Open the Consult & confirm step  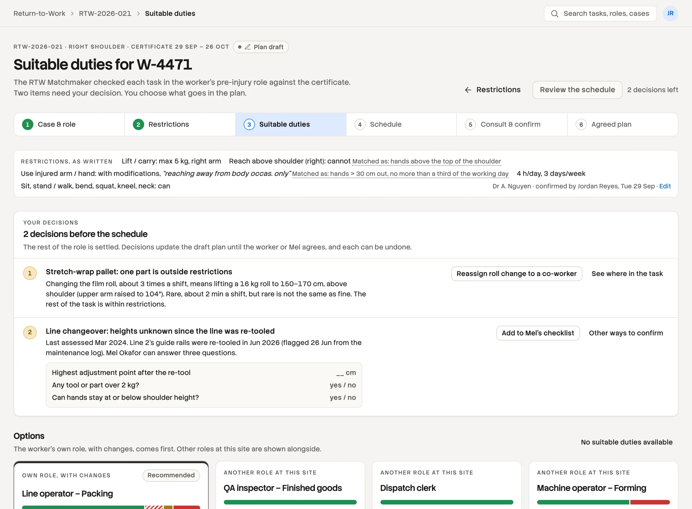[512, 124]
